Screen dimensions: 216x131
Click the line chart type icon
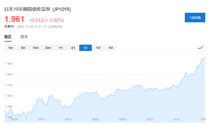[x=201, y=47]
